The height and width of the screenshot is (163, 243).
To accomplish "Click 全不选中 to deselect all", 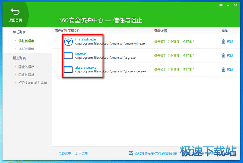I will (81, 153).
